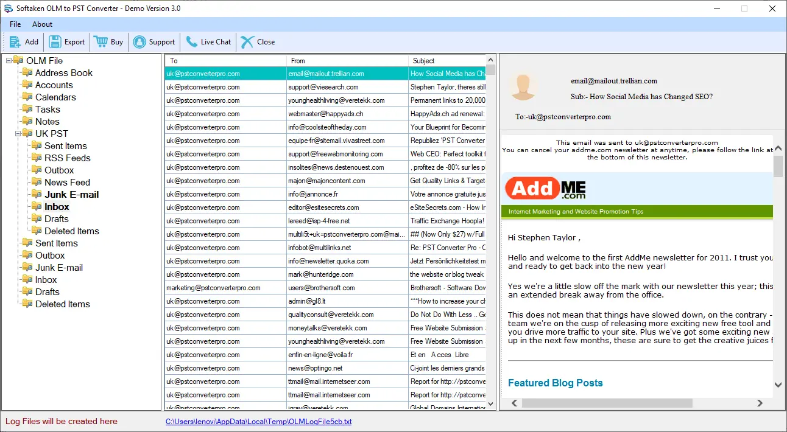The width and height of the screenshot is (787, 432).
Task: Select the email from webmaster@happyads.ch
Action: point(325,114)
